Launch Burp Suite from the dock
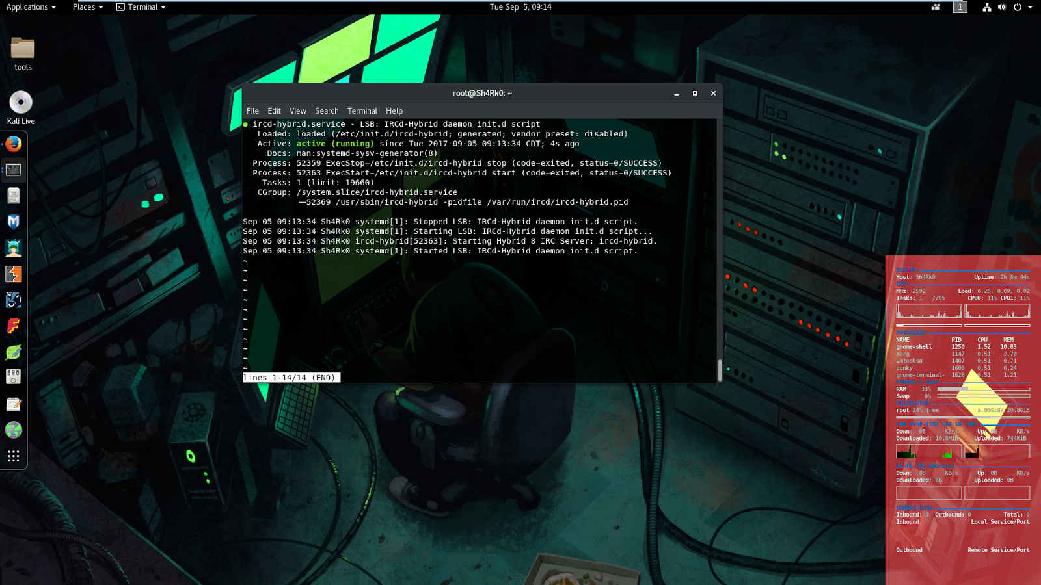 [14, 274]
